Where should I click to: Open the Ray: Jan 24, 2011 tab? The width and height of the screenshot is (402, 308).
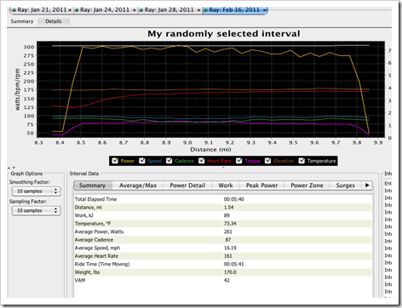105,10
